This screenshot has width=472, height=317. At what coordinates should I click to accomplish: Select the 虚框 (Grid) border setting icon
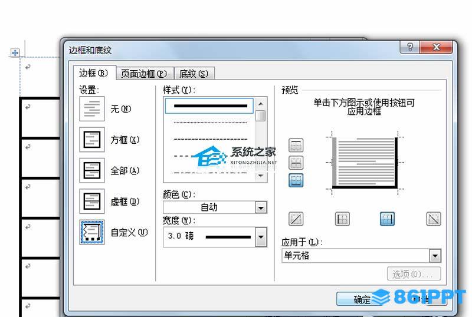[92, 201]
